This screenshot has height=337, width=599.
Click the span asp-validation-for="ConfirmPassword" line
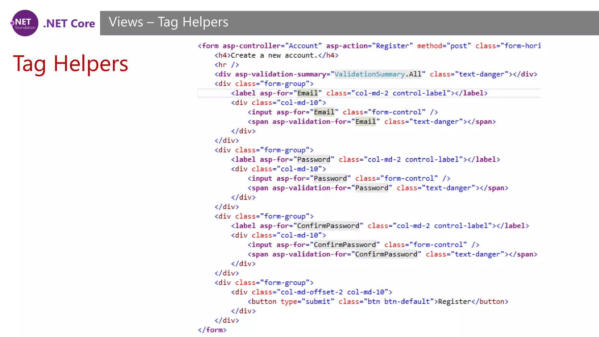[x=393, y=254]
